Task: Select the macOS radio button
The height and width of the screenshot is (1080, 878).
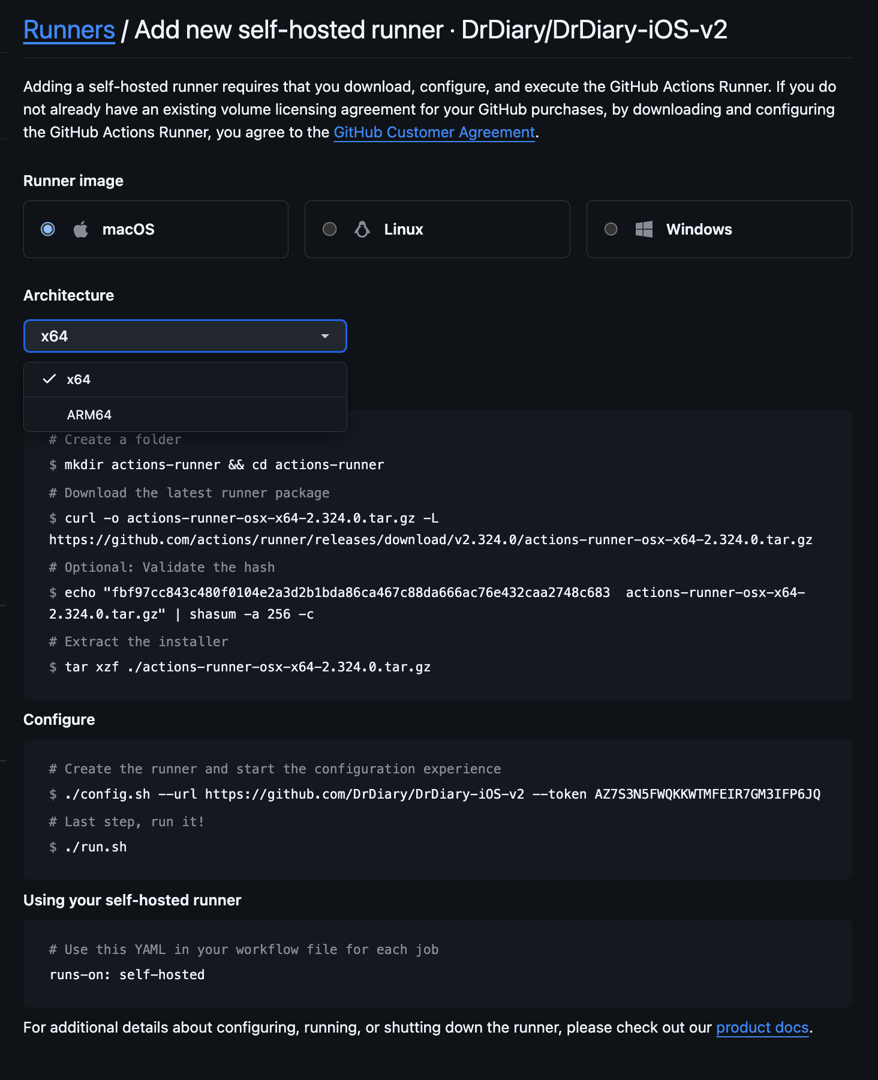Action: pyautogui.click(x=48, y=229)
